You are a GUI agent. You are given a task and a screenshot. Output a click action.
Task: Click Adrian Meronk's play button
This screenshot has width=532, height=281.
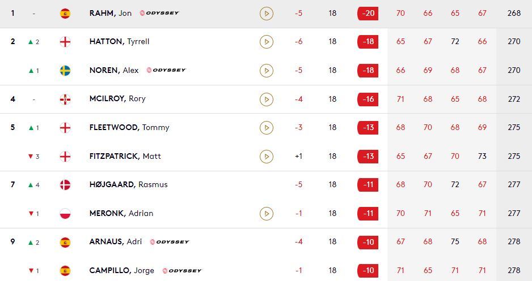click(266, 214)
